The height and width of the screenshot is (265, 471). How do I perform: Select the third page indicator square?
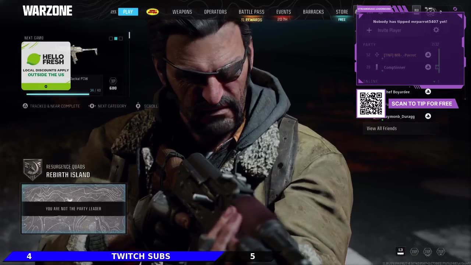click(x=120, y=39)
